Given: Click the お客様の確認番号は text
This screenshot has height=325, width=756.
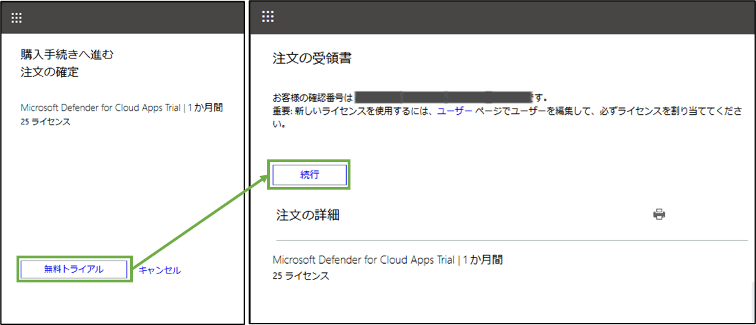Looking at the screenshot, I should coord(313,98).
